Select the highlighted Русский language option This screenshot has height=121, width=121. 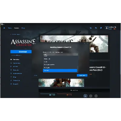(x=60, y=70)
